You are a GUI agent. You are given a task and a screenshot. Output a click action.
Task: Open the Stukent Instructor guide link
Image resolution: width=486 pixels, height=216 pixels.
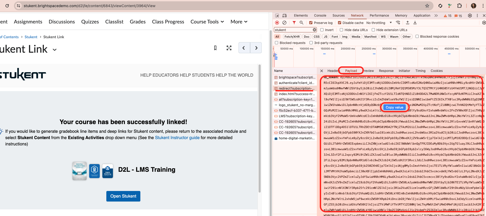pyautogui.click(x=177, y=138)
